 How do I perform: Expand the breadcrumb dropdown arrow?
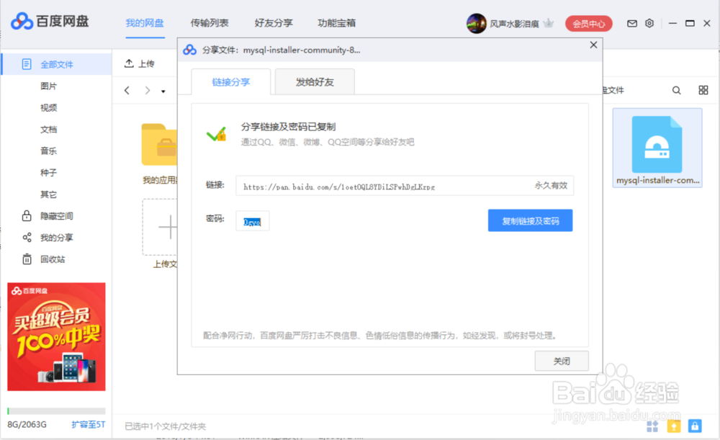click(x=163, y=91)
